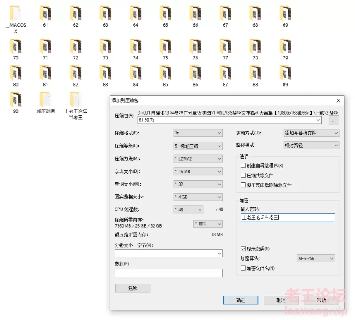Open the 更新方式 dropdown list
The height and width of the screenshot is (320, 355).
click(312, 133)
